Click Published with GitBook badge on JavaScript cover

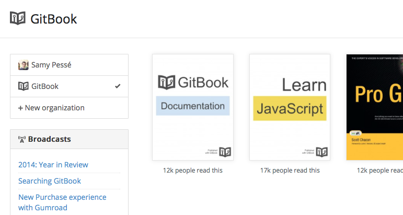coord(315,152)
